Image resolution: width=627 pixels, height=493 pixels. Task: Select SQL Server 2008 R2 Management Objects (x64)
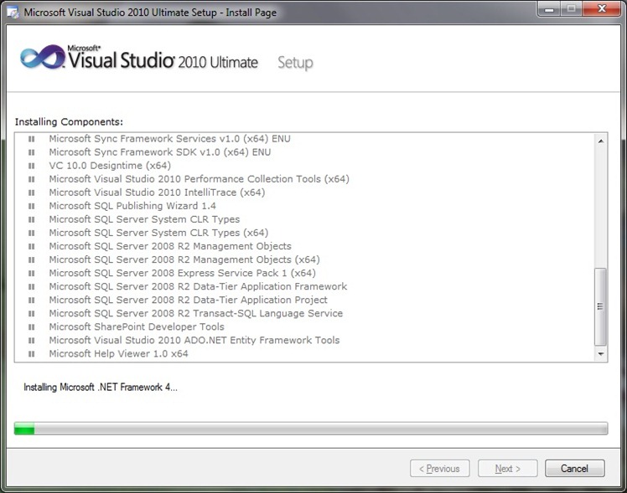(x=184, y=259)
